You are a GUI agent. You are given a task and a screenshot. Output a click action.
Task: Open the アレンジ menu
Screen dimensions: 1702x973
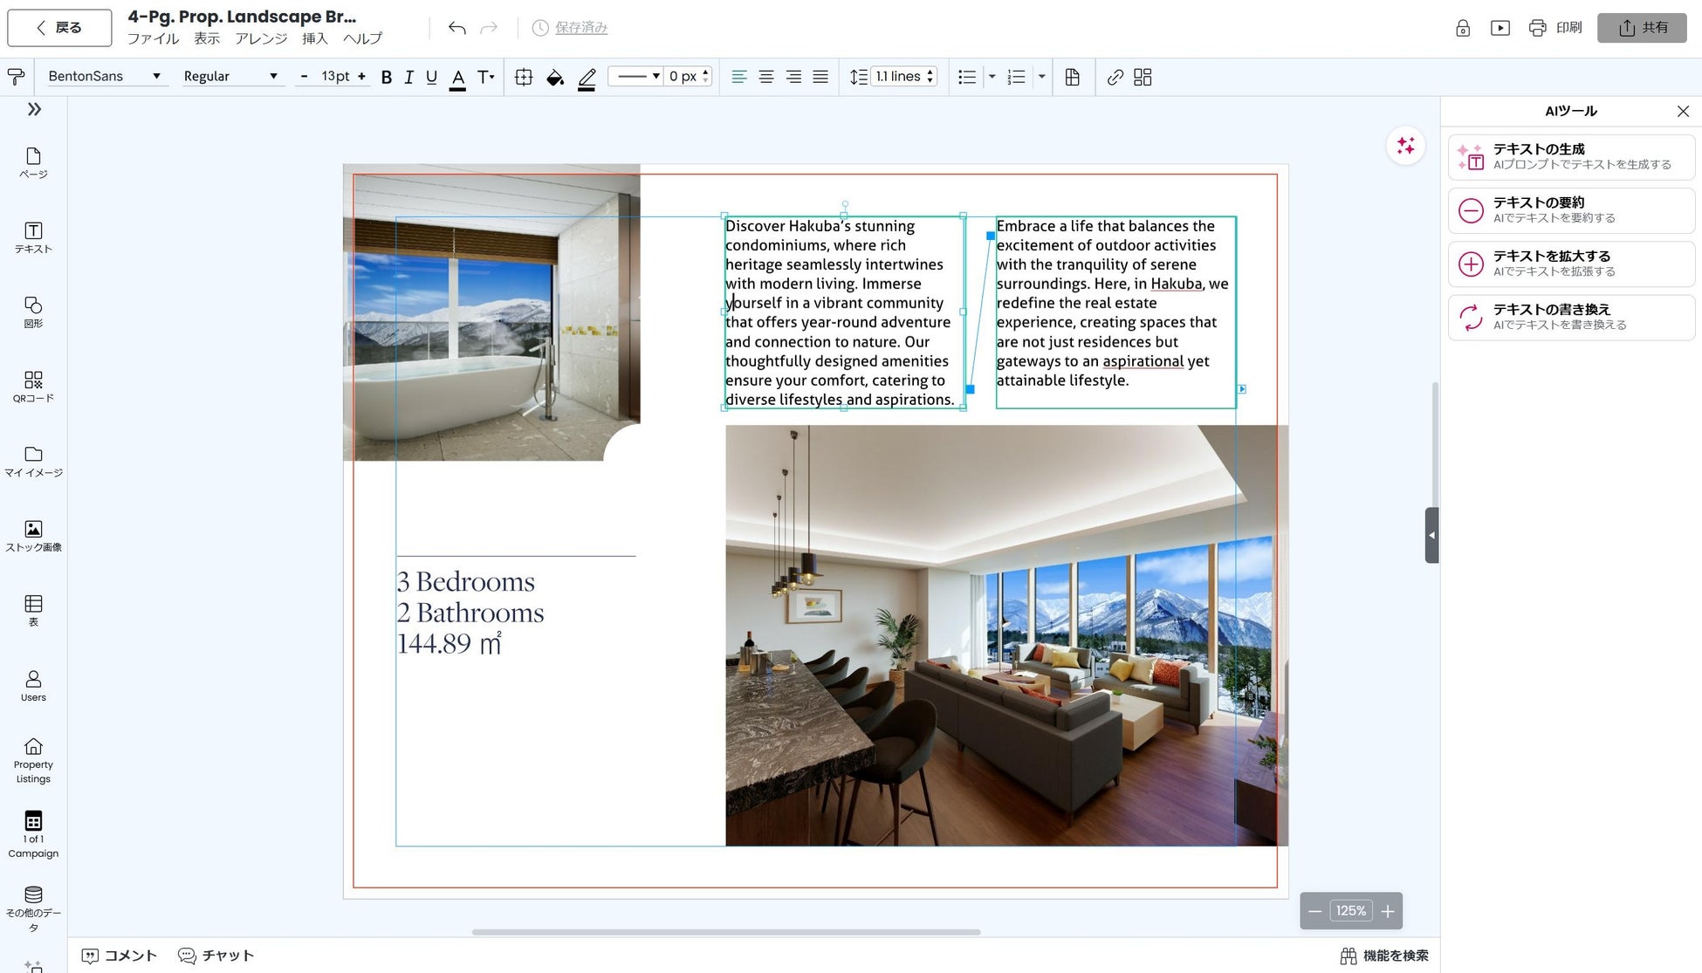tap(260, 38)
